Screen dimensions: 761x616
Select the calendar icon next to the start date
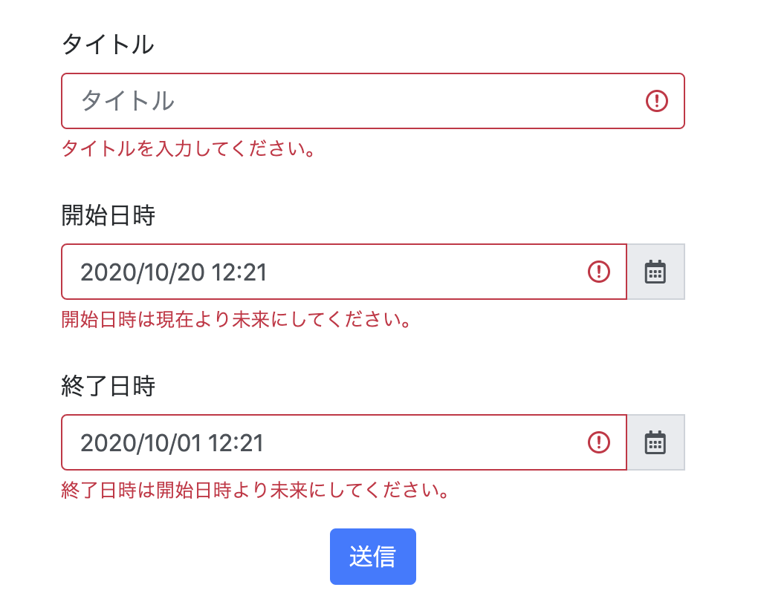click(x=656, y=272)
